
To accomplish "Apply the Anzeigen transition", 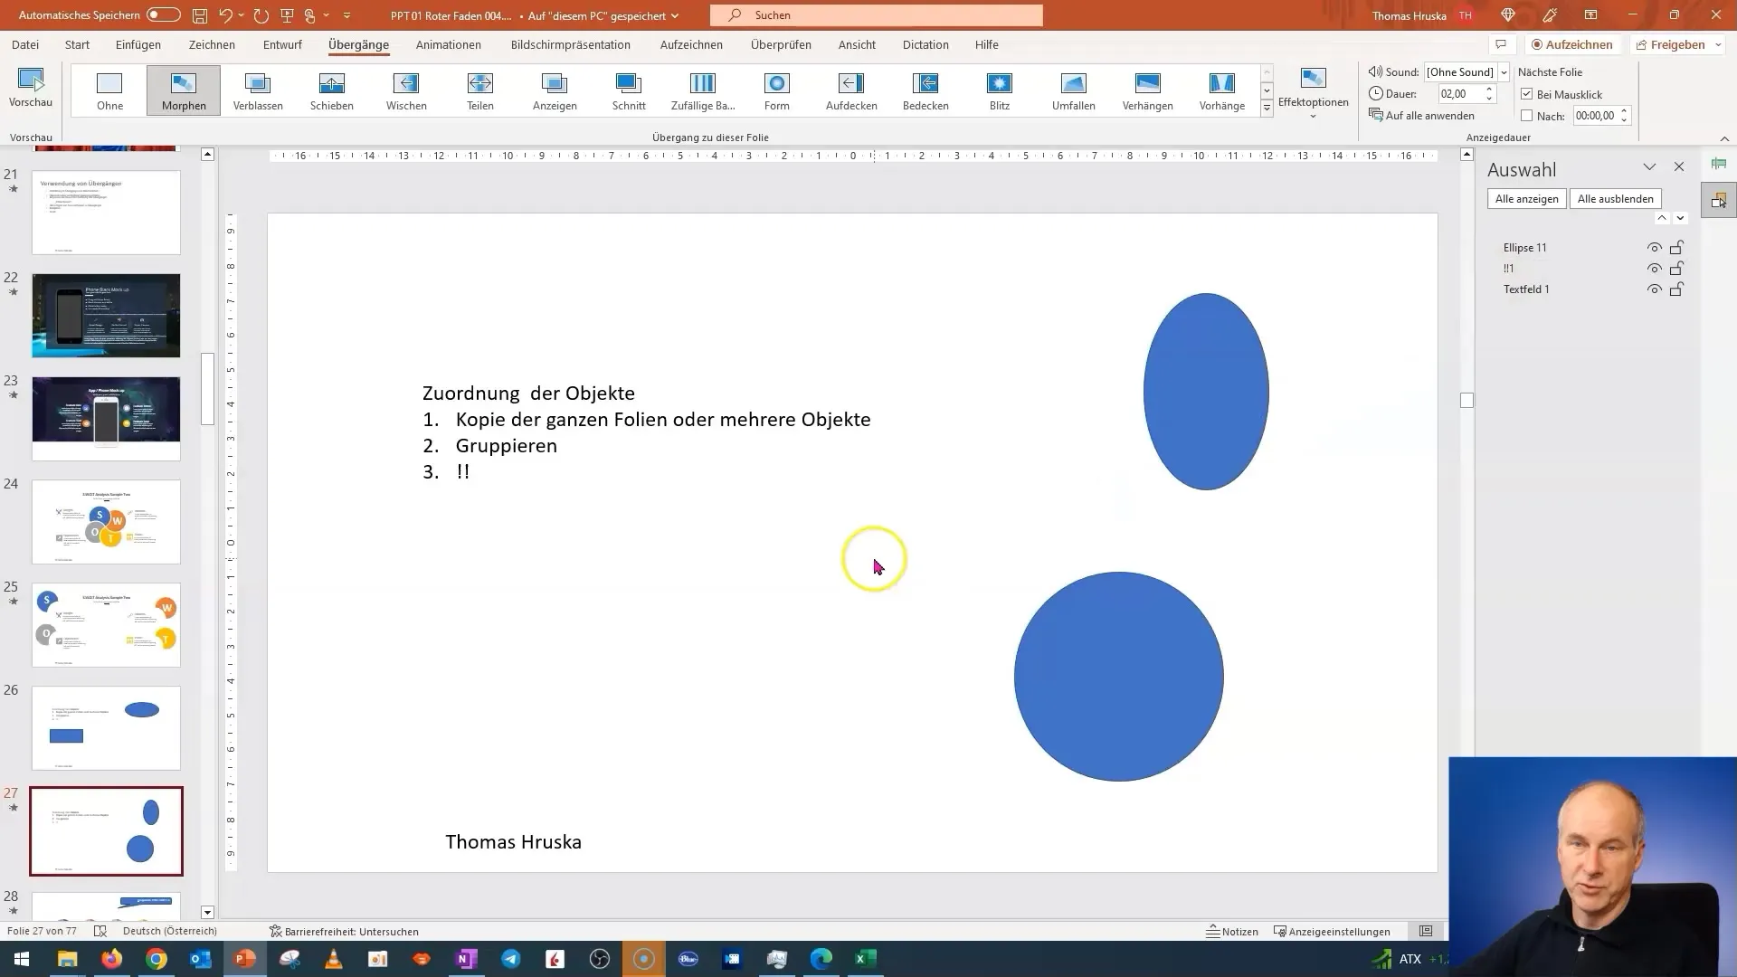I will [x=555, y=90].
